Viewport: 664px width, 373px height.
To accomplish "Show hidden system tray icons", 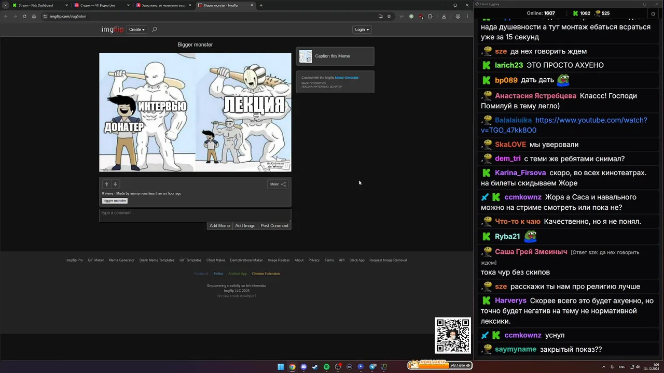I will 604,367.
